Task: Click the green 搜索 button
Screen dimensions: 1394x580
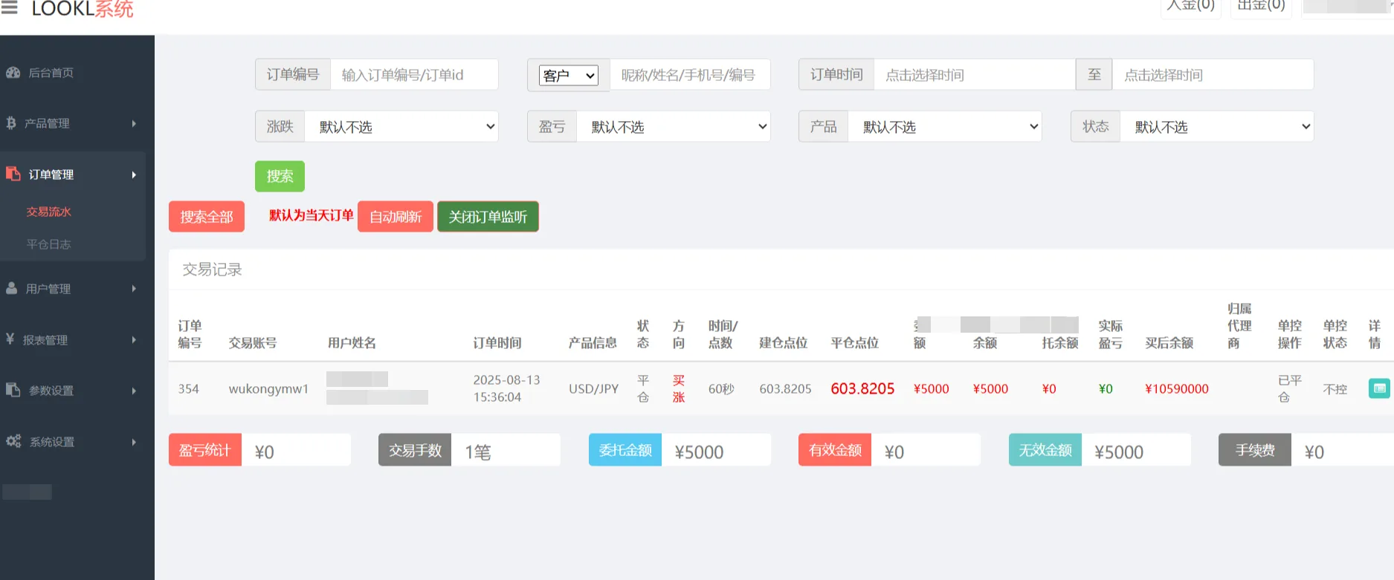Action: pyautogui.click(x=280, y=177)
